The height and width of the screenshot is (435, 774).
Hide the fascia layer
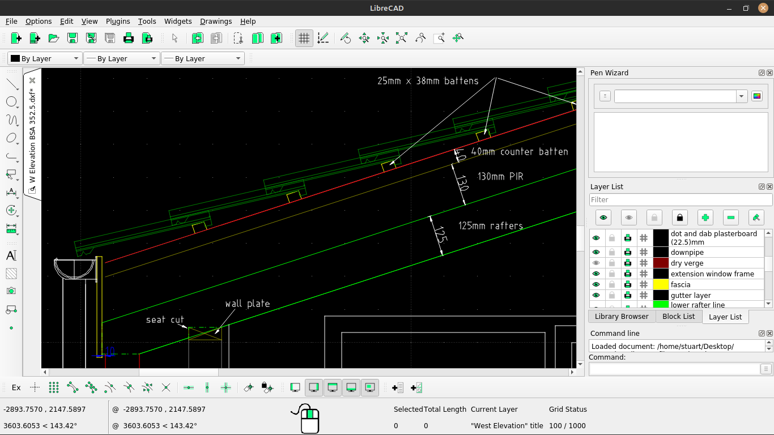596,284
